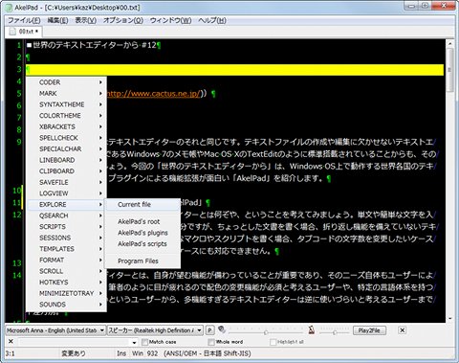Open the FORMAT submenu
The height and width of the screenshot is (363, 459).
click(x=67, y=261)
